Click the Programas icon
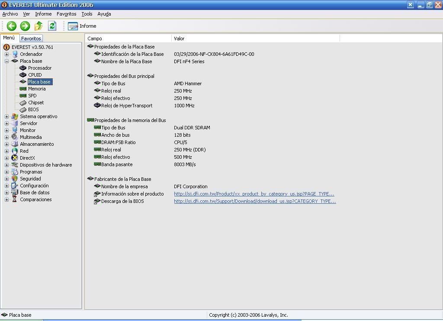Screen dimensions: 443x321 coord(15,172)
